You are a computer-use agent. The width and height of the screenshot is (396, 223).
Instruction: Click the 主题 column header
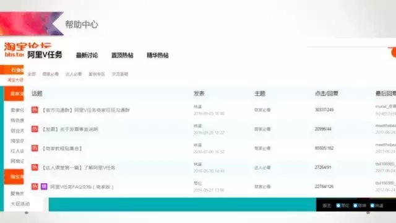(x=260, y=94)
